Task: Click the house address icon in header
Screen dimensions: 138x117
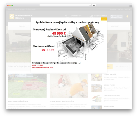Action: coord(91,16)
